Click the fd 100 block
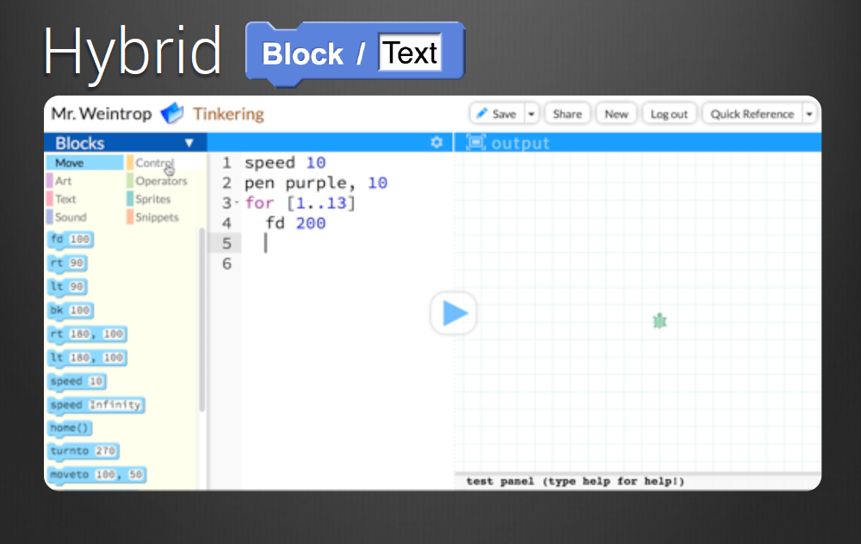861x544 pixels. (71, 239)
